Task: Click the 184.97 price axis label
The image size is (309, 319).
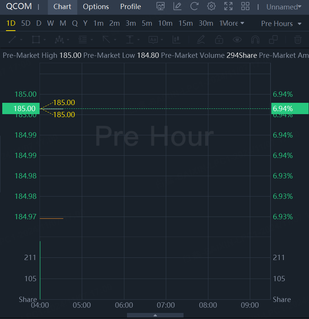Action: (25, 217)
